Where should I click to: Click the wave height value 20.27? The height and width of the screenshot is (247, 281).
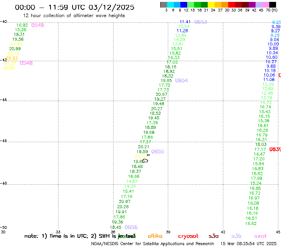pos(156,109)
